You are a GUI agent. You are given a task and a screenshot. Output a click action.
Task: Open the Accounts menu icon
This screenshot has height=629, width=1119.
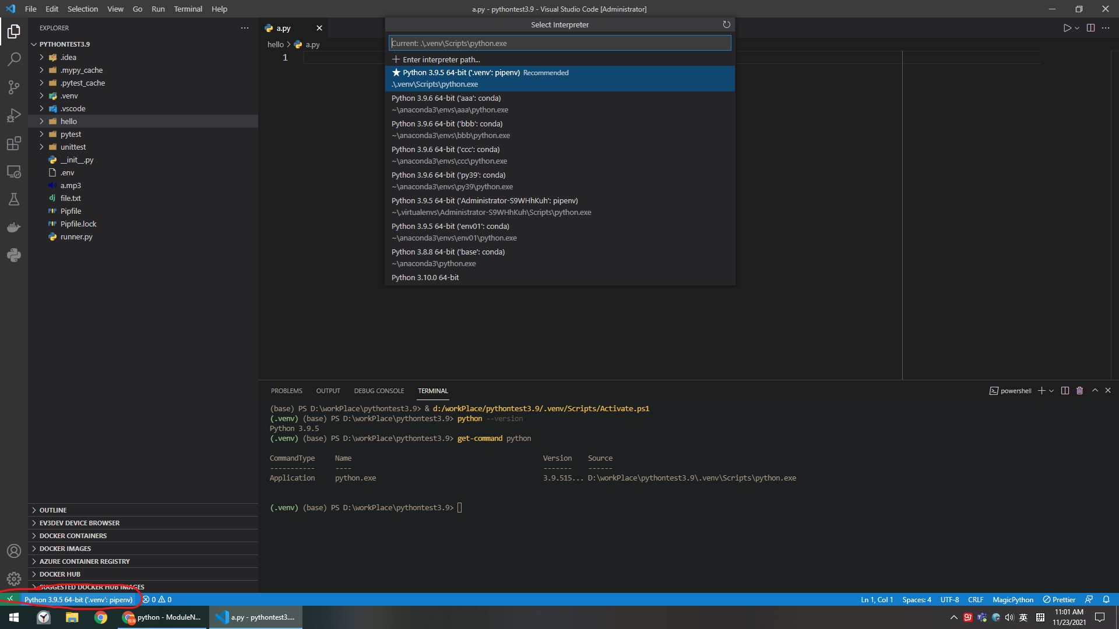[14, 551]
